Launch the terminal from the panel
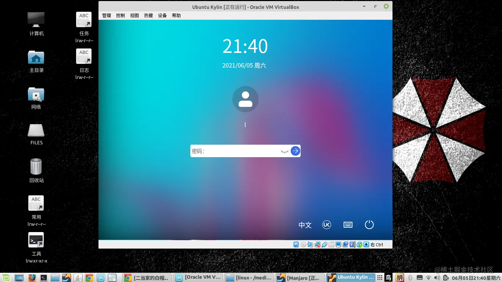 point(43,278)
